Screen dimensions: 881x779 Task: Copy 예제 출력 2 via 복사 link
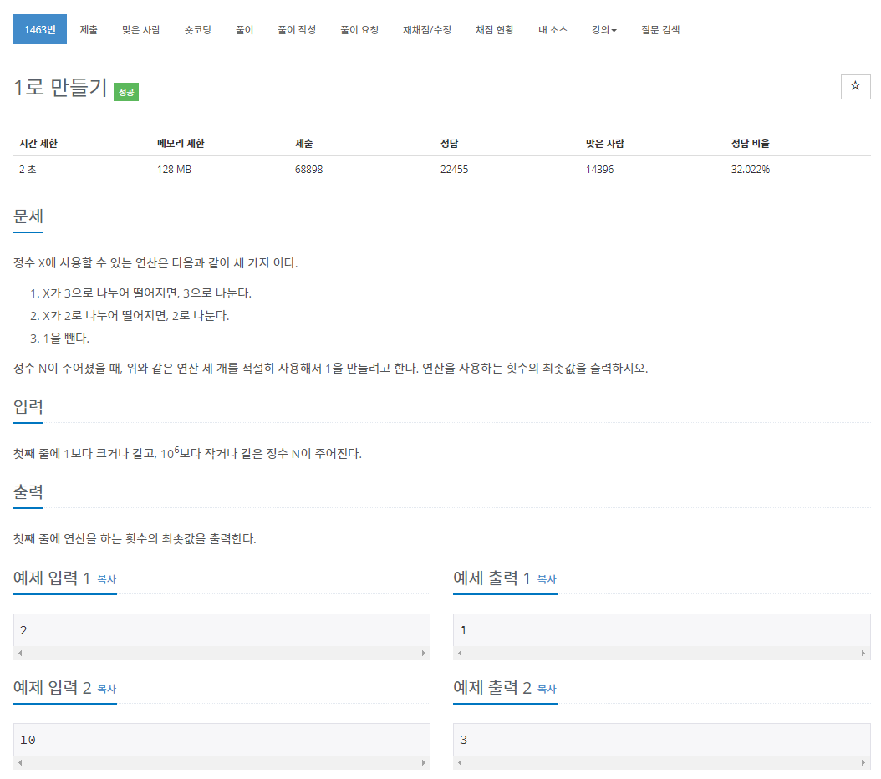point(547,689)
